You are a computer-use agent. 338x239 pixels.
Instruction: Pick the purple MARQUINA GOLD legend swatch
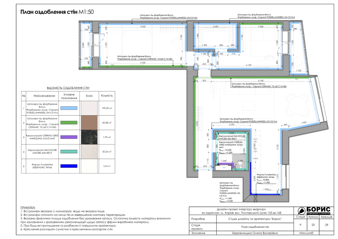68,137
